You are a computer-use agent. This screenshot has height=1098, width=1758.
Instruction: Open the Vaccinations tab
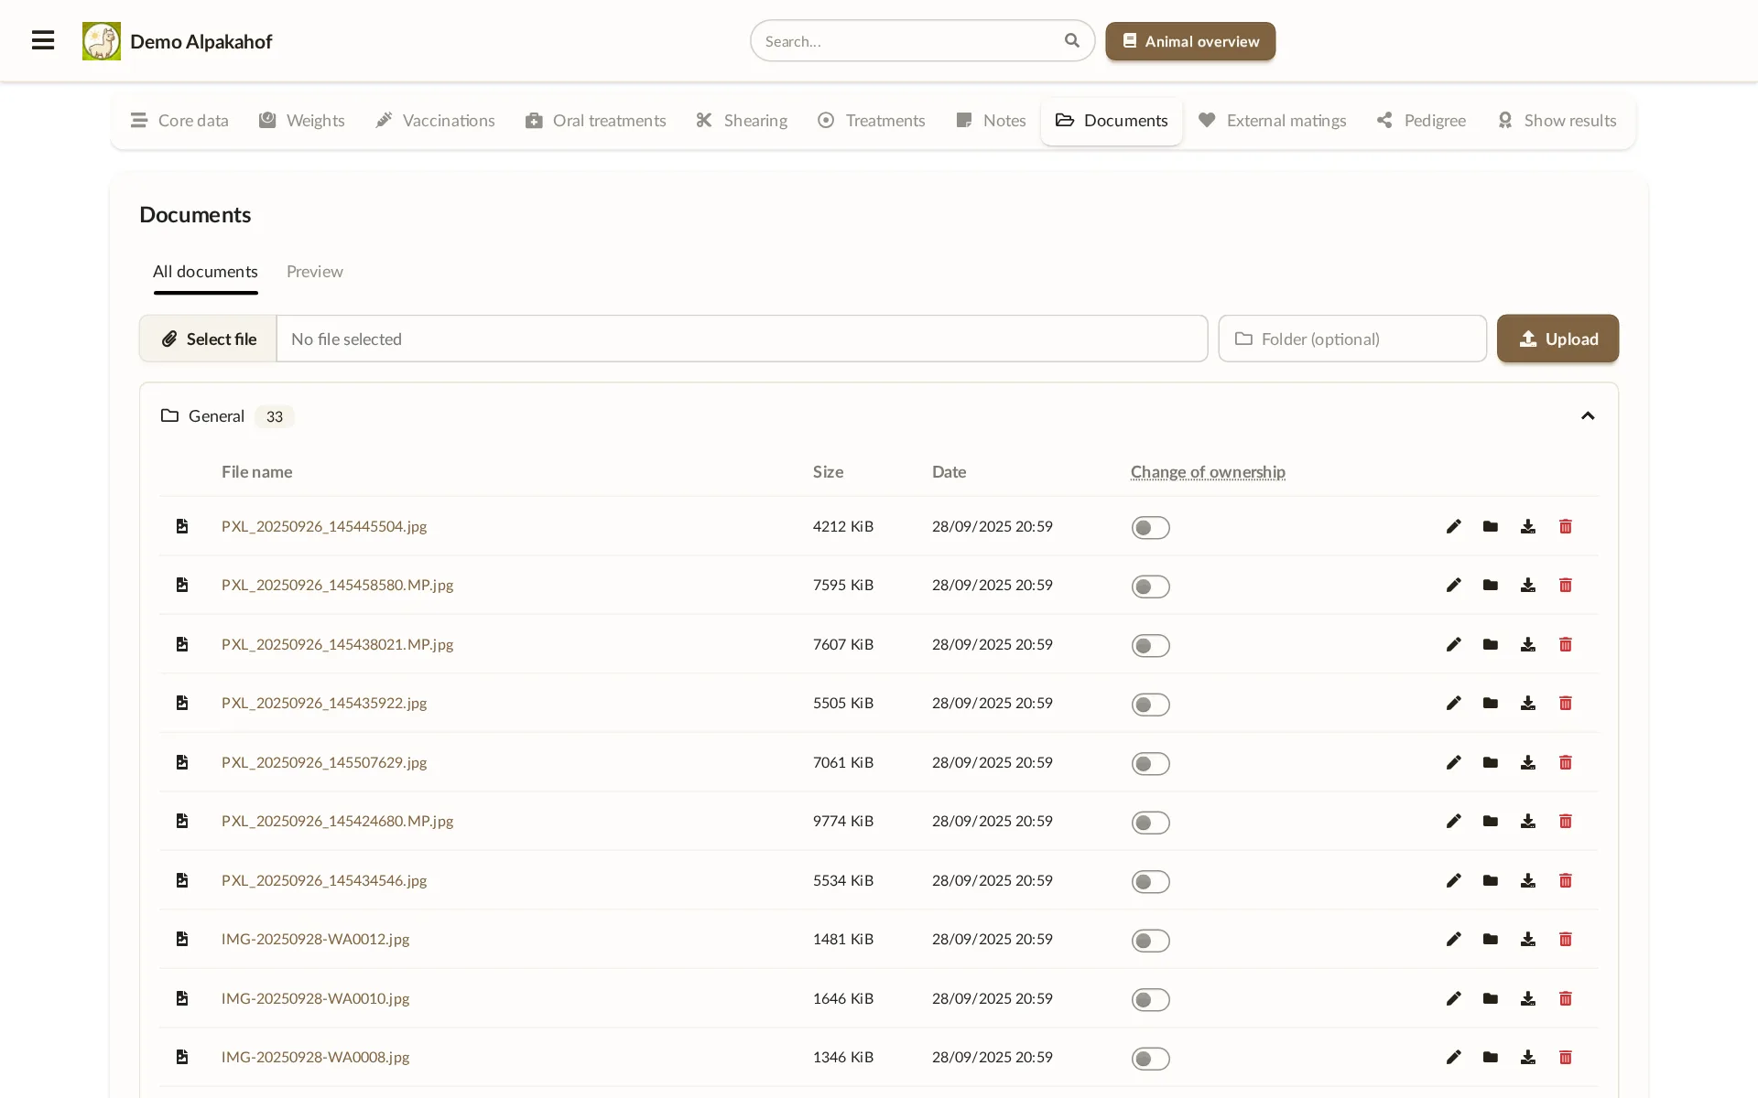click(x=435, y=121)
